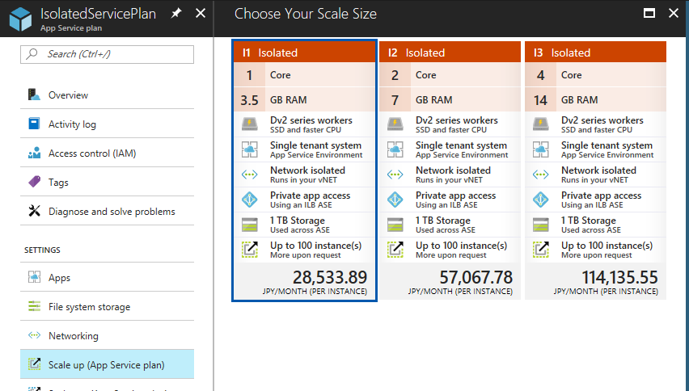Select Scale up (App Service plan)

tap(107, 364)
